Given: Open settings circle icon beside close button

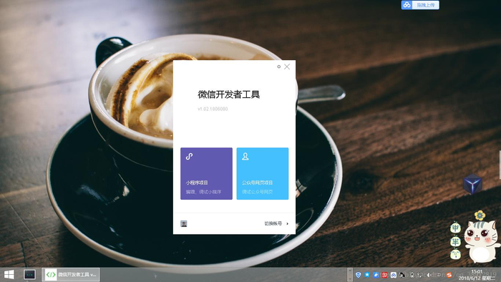Looking at the screenshot, I should tap(278, 67).
